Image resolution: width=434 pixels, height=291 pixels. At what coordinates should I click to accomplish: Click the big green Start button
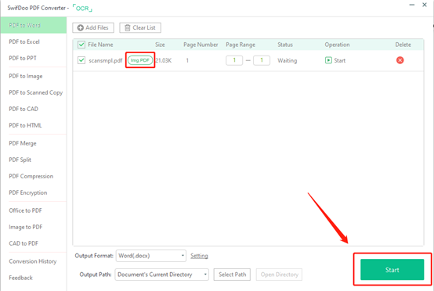point(392,270)
